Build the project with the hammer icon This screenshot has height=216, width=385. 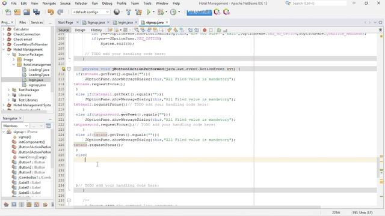128,12
